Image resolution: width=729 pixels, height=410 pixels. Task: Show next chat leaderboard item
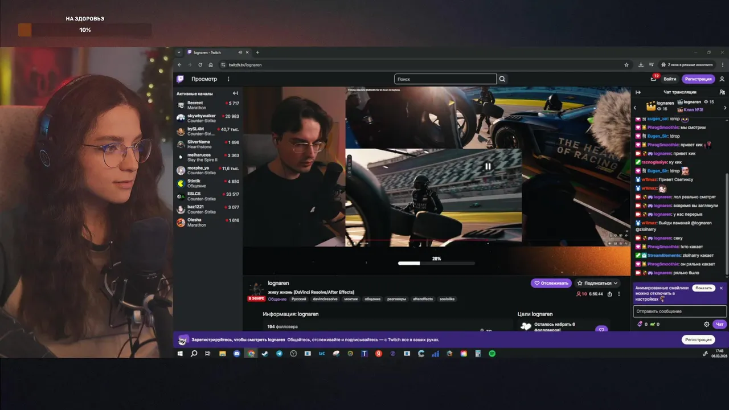pyautogui.click(x=725, y=108)
